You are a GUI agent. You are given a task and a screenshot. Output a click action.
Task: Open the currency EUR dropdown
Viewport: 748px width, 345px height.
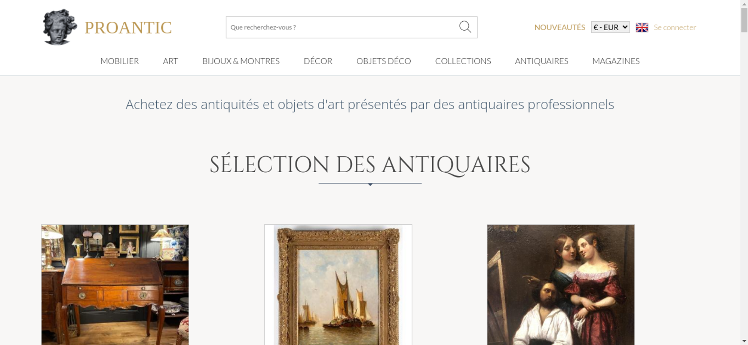tap(610, 27)
